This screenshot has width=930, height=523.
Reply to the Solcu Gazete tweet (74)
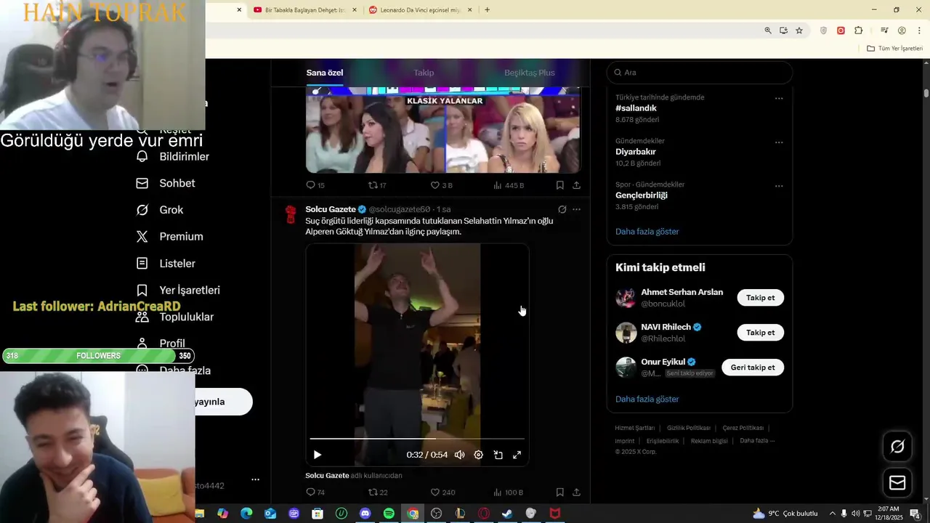pos(315,492)
